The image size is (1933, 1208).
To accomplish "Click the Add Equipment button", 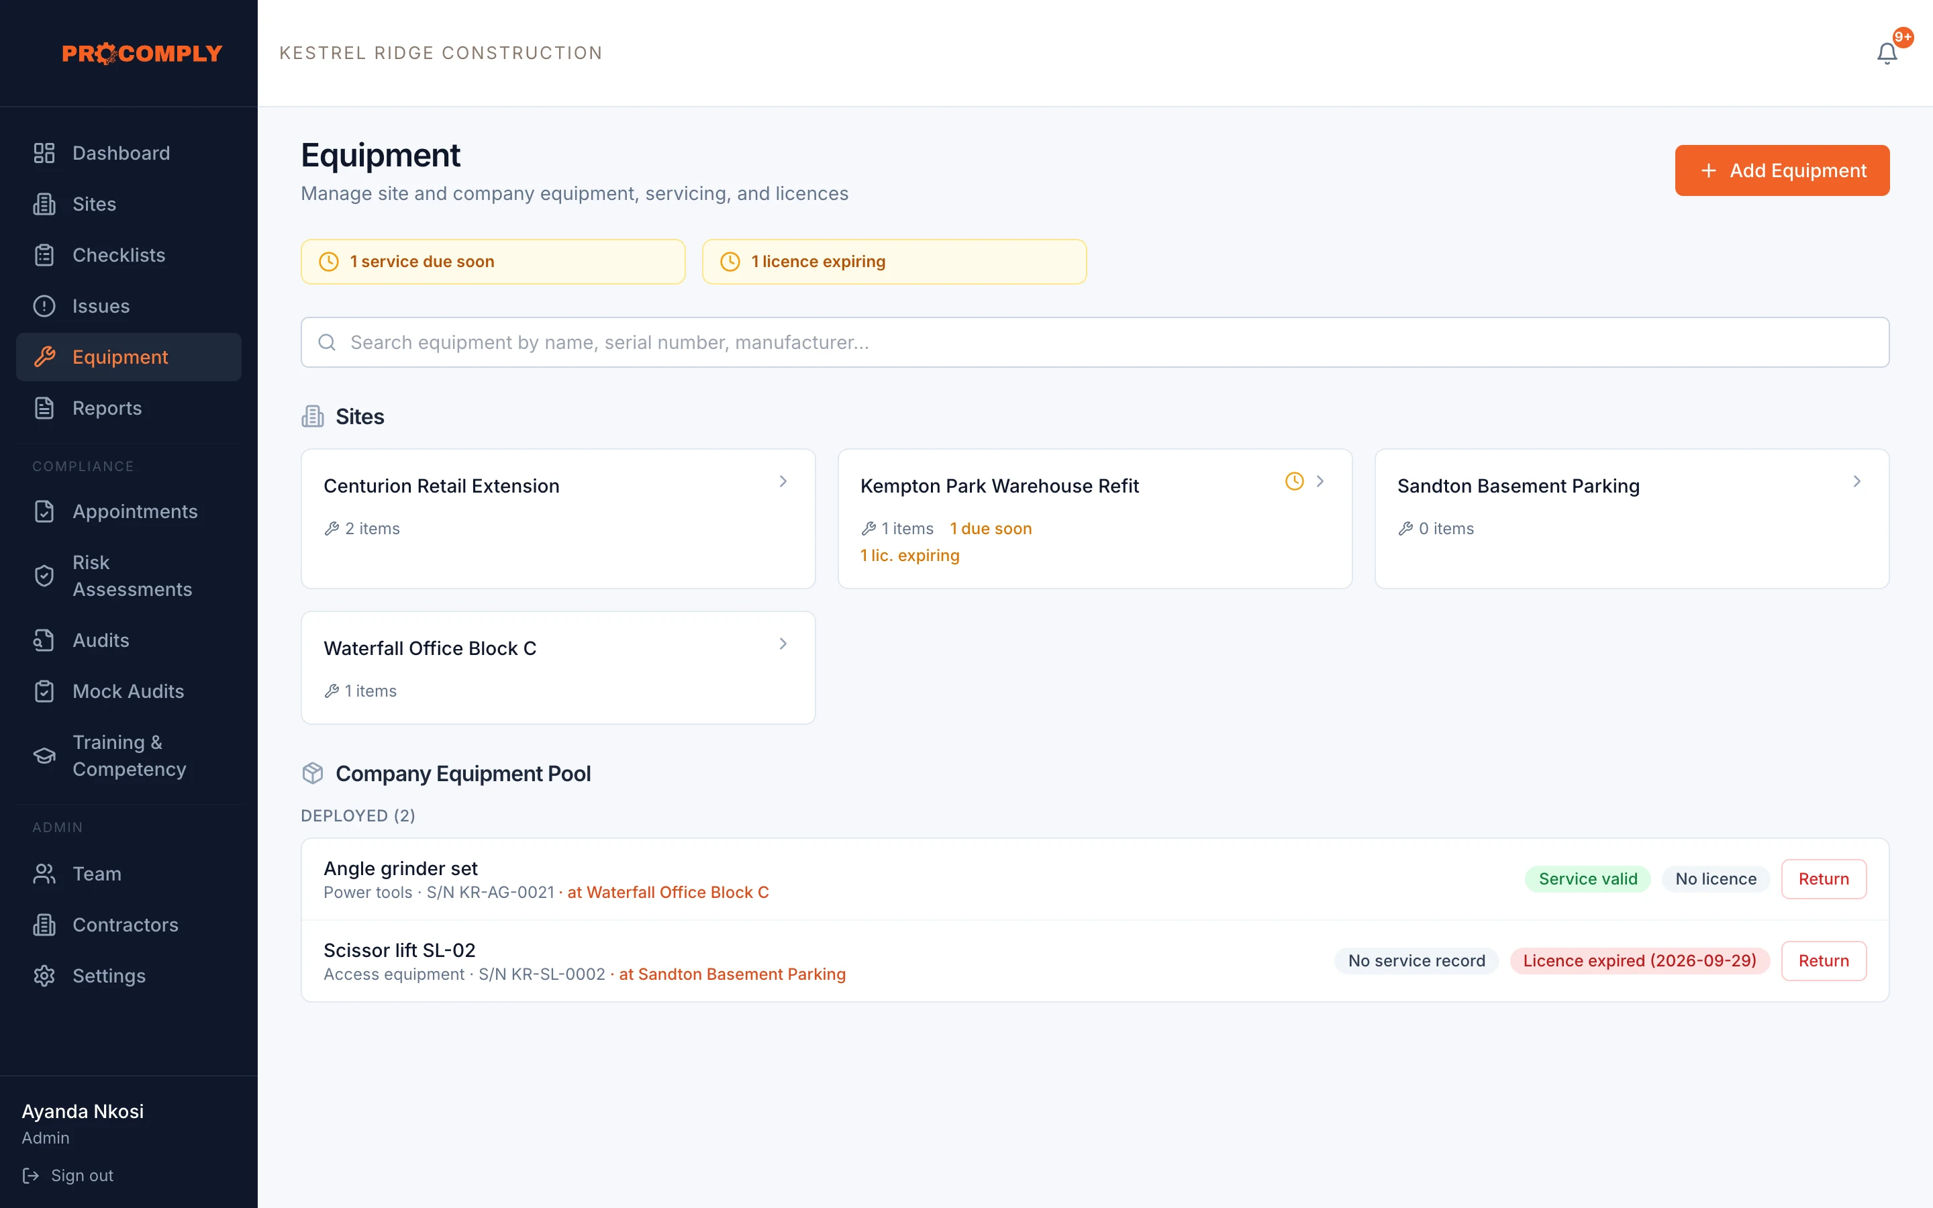I will pyautogui.click(x=1782, y=170).
